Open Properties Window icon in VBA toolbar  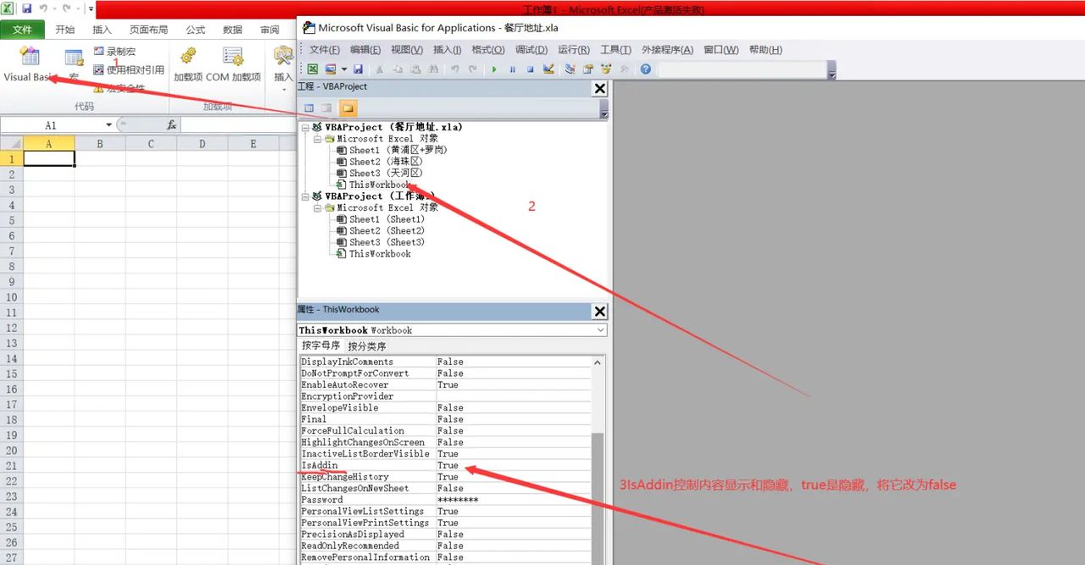(587, 69)
